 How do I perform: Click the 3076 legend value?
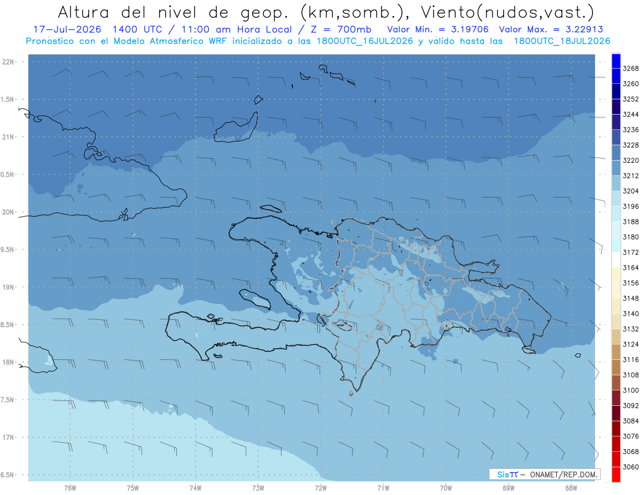click(x=631, y=436)
